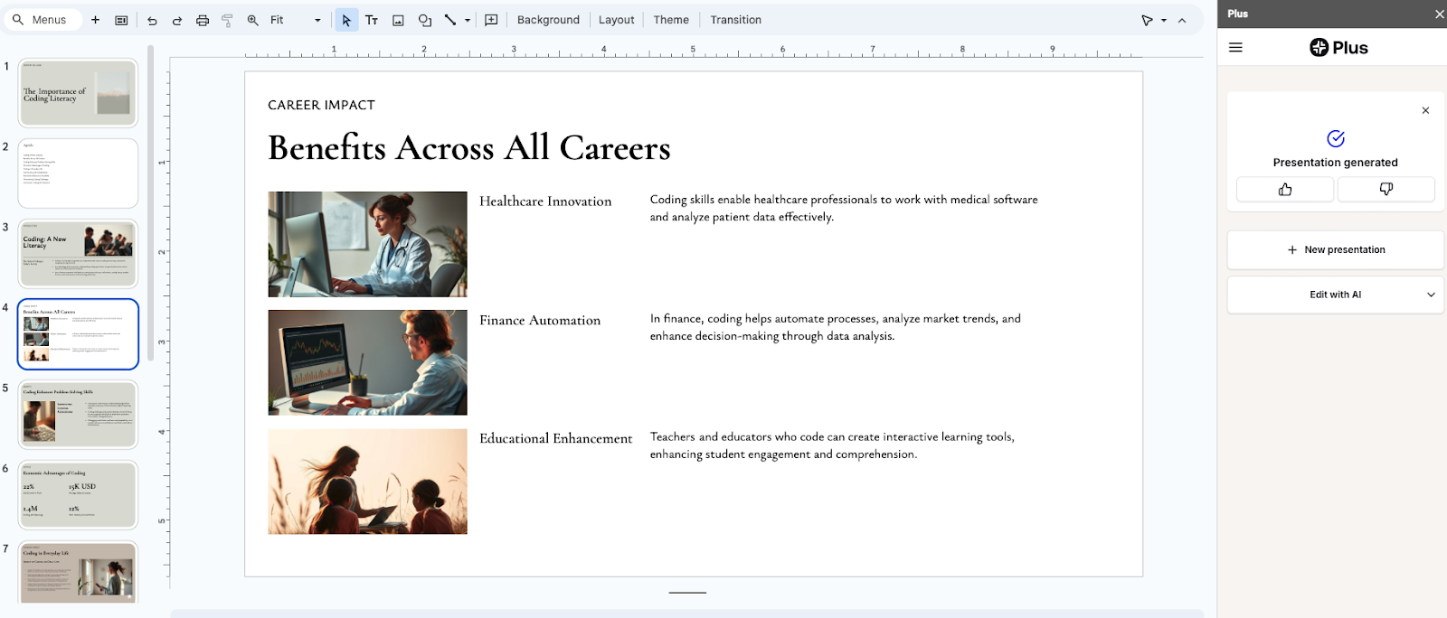Click the Add comment icon
The width and height of the screenshot is (1447, 618).
(491, 20)
